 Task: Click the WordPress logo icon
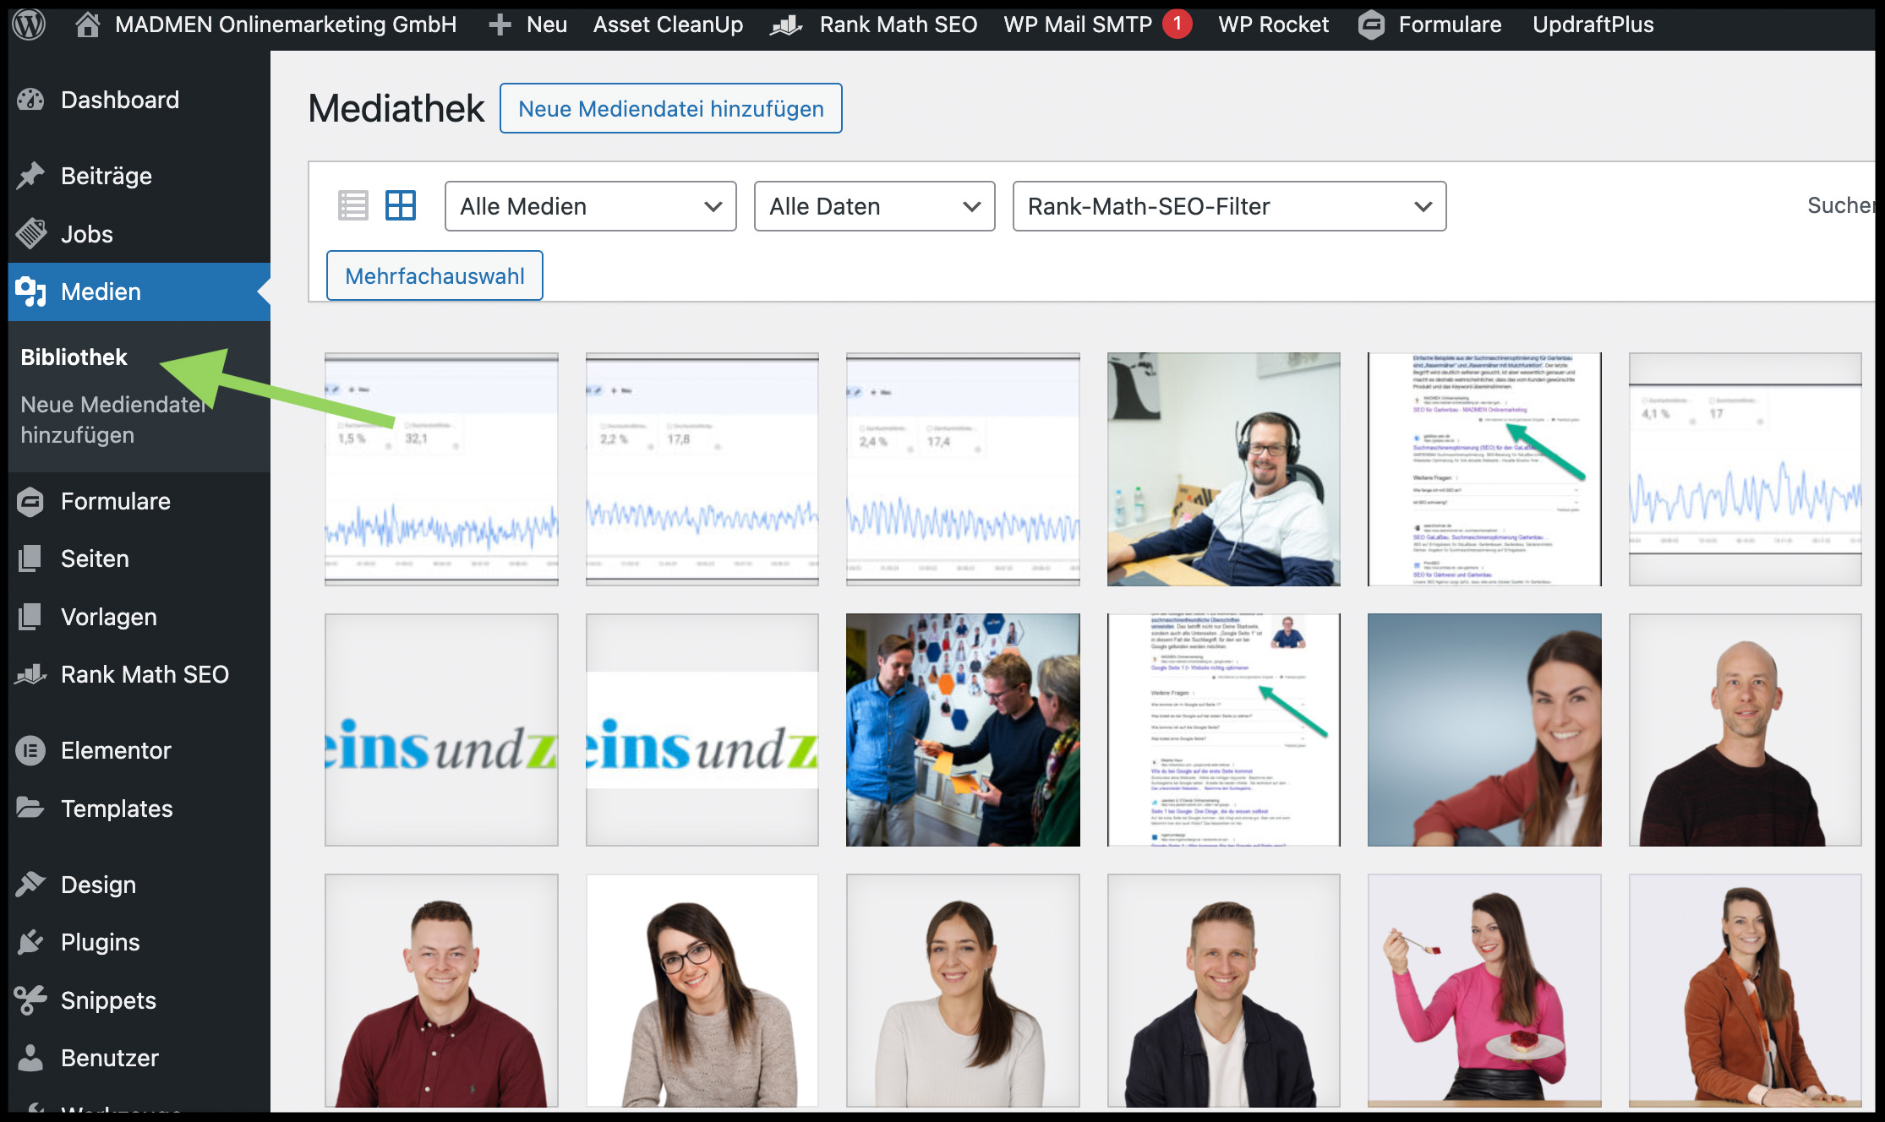29,25
